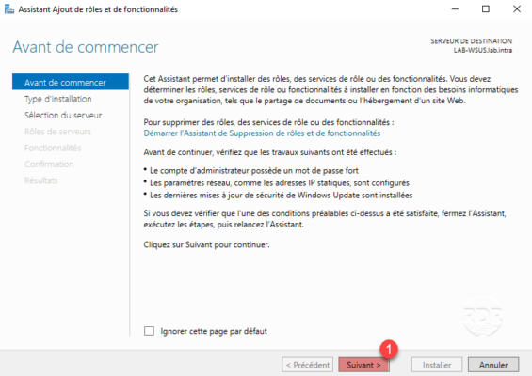Click the wizard icon in title bar
The width and height of the screenshot is (532, 376).
pyautogui.click(x=9, y=9)
